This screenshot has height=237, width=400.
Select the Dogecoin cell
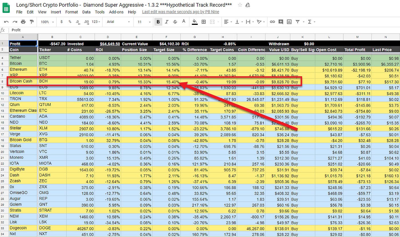coord(23,228)
